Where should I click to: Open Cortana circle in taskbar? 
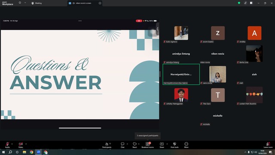17,152
